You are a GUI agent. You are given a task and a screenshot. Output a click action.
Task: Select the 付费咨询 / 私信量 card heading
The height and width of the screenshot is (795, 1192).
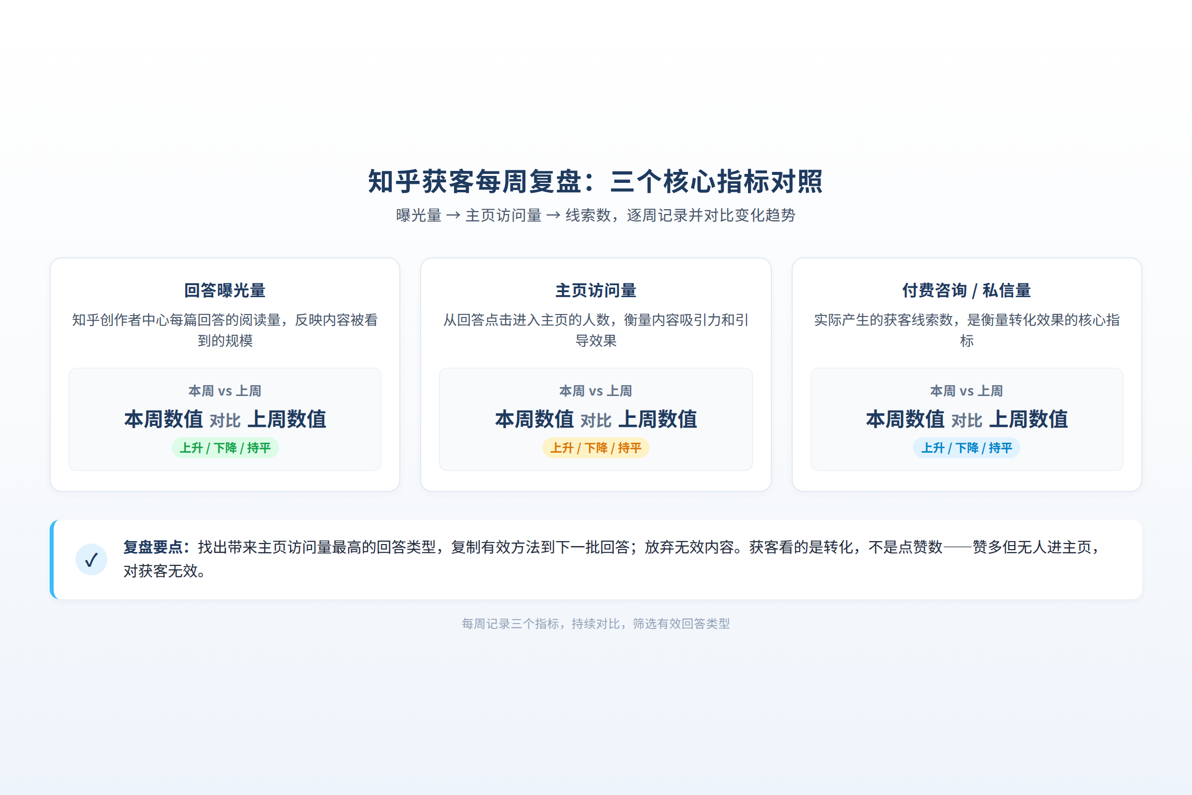pyautogui.click(x=967, y=291)
